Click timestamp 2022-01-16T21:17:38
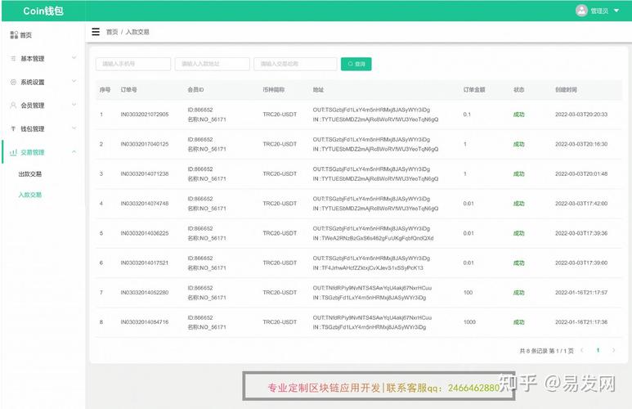 [x=581, y=321]
